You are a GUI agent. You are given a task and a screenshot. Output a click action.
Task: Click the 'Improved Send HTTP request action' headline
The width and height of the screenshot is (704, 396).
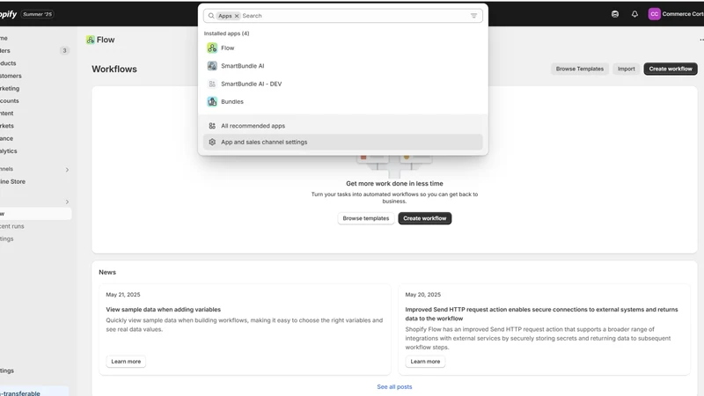click(541, 314)
